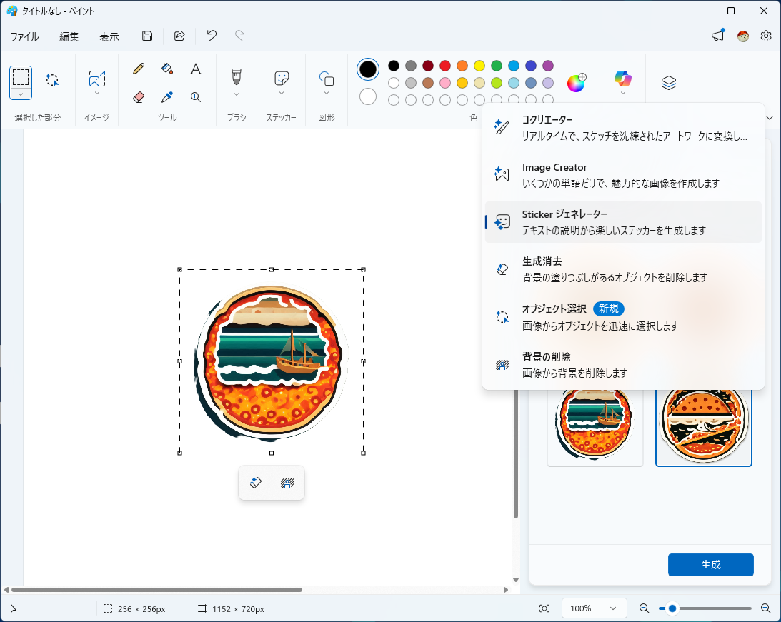Click the Undo icon
Screen dimensions: 781x622
tap(211, 36)
